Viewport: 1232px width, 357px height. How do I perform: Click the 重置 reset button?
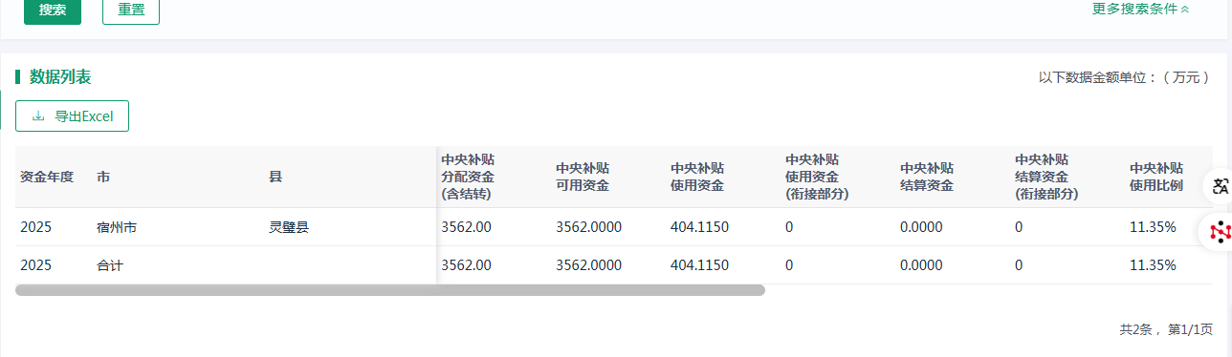tap(131, 10)
